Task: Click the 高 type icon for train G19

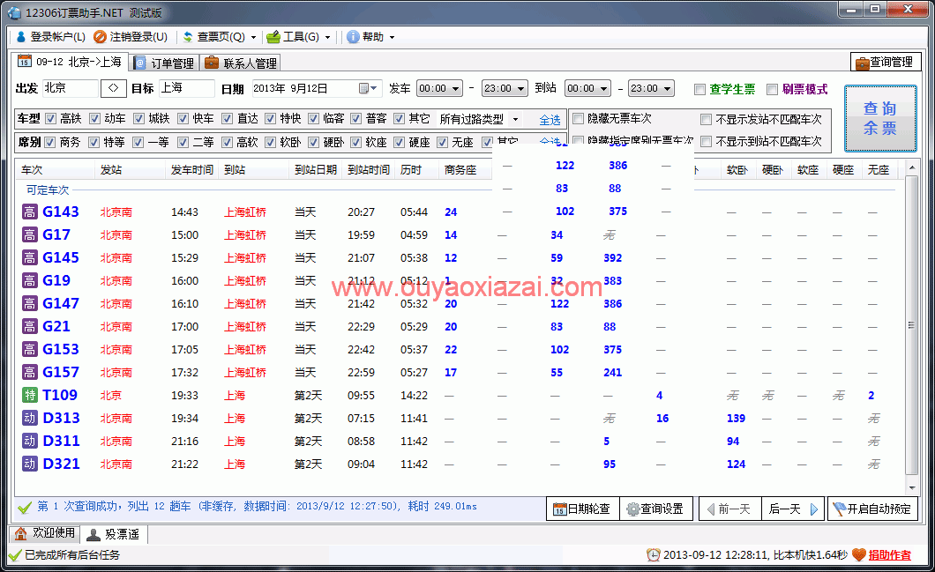Action: [29, 280]
